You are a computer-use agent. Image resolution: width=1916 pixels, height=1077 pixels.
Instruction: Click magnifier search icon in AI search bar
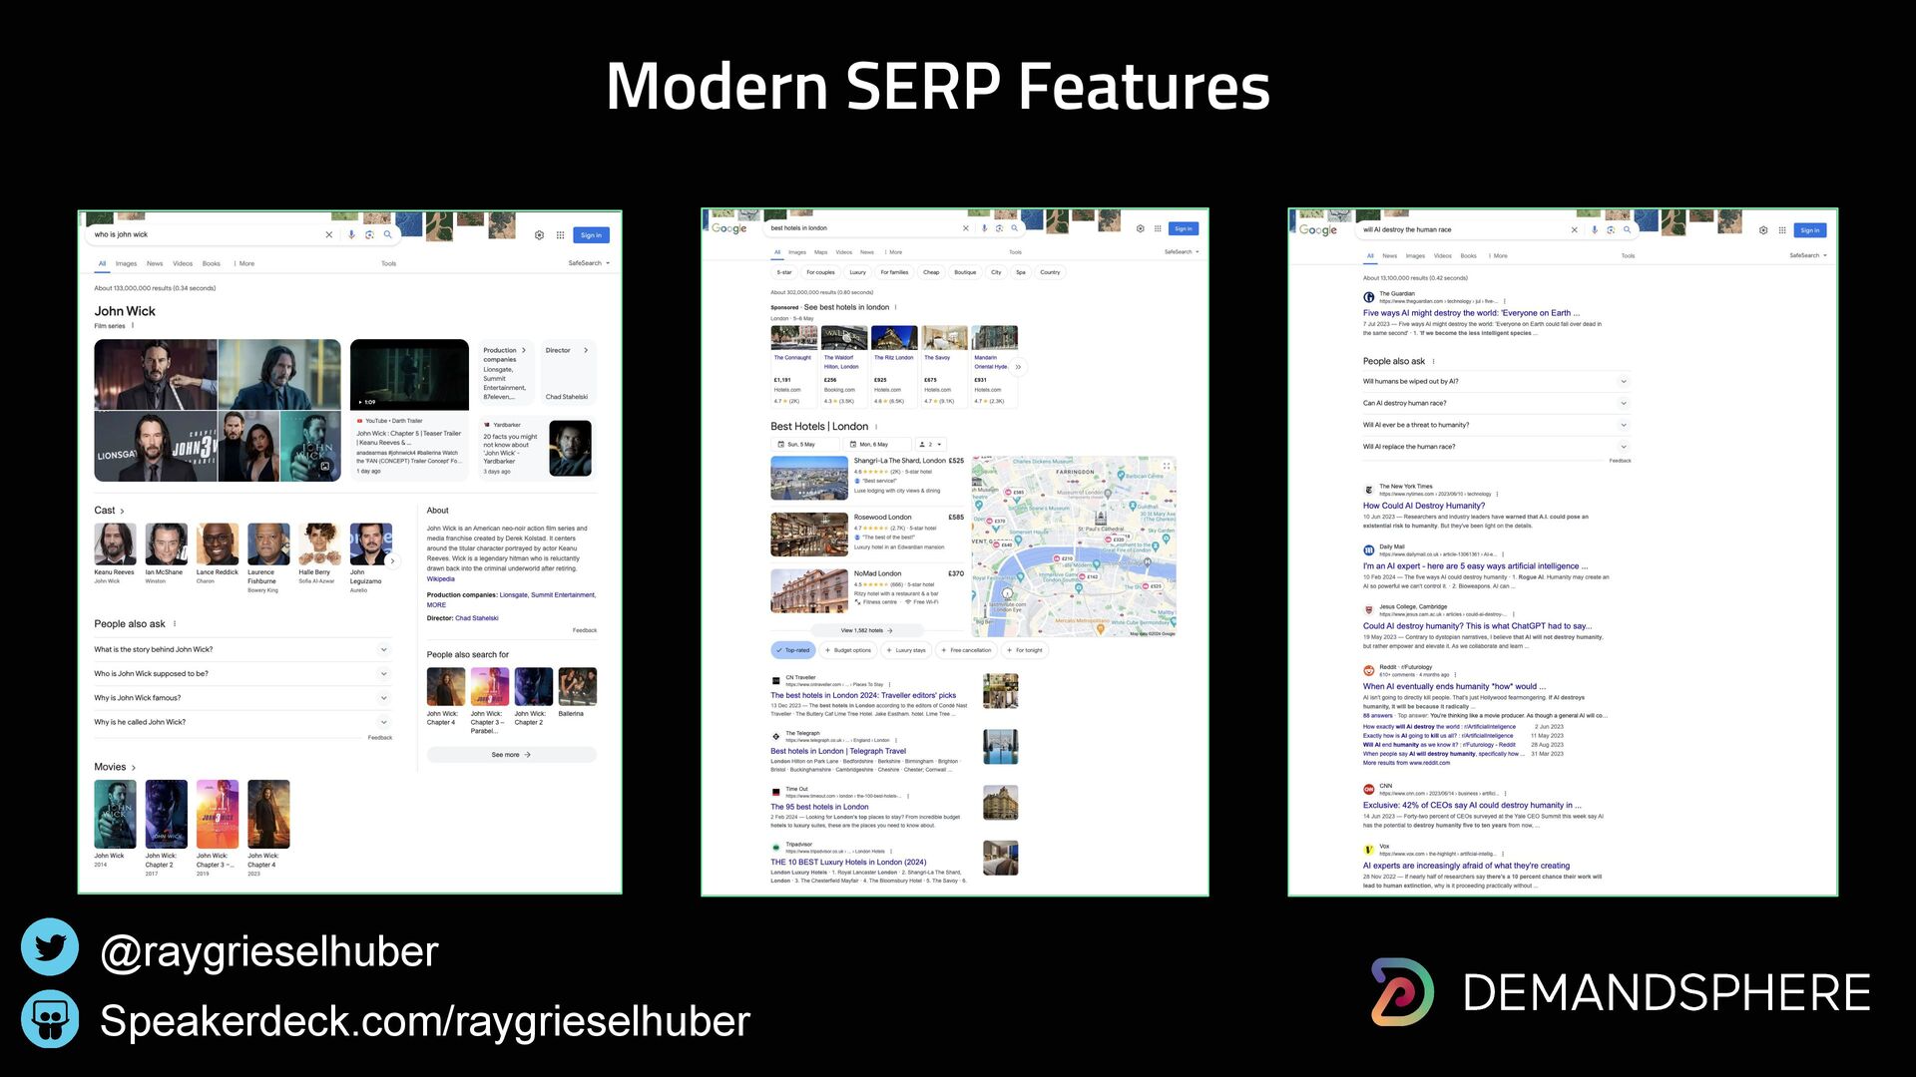1627,230
